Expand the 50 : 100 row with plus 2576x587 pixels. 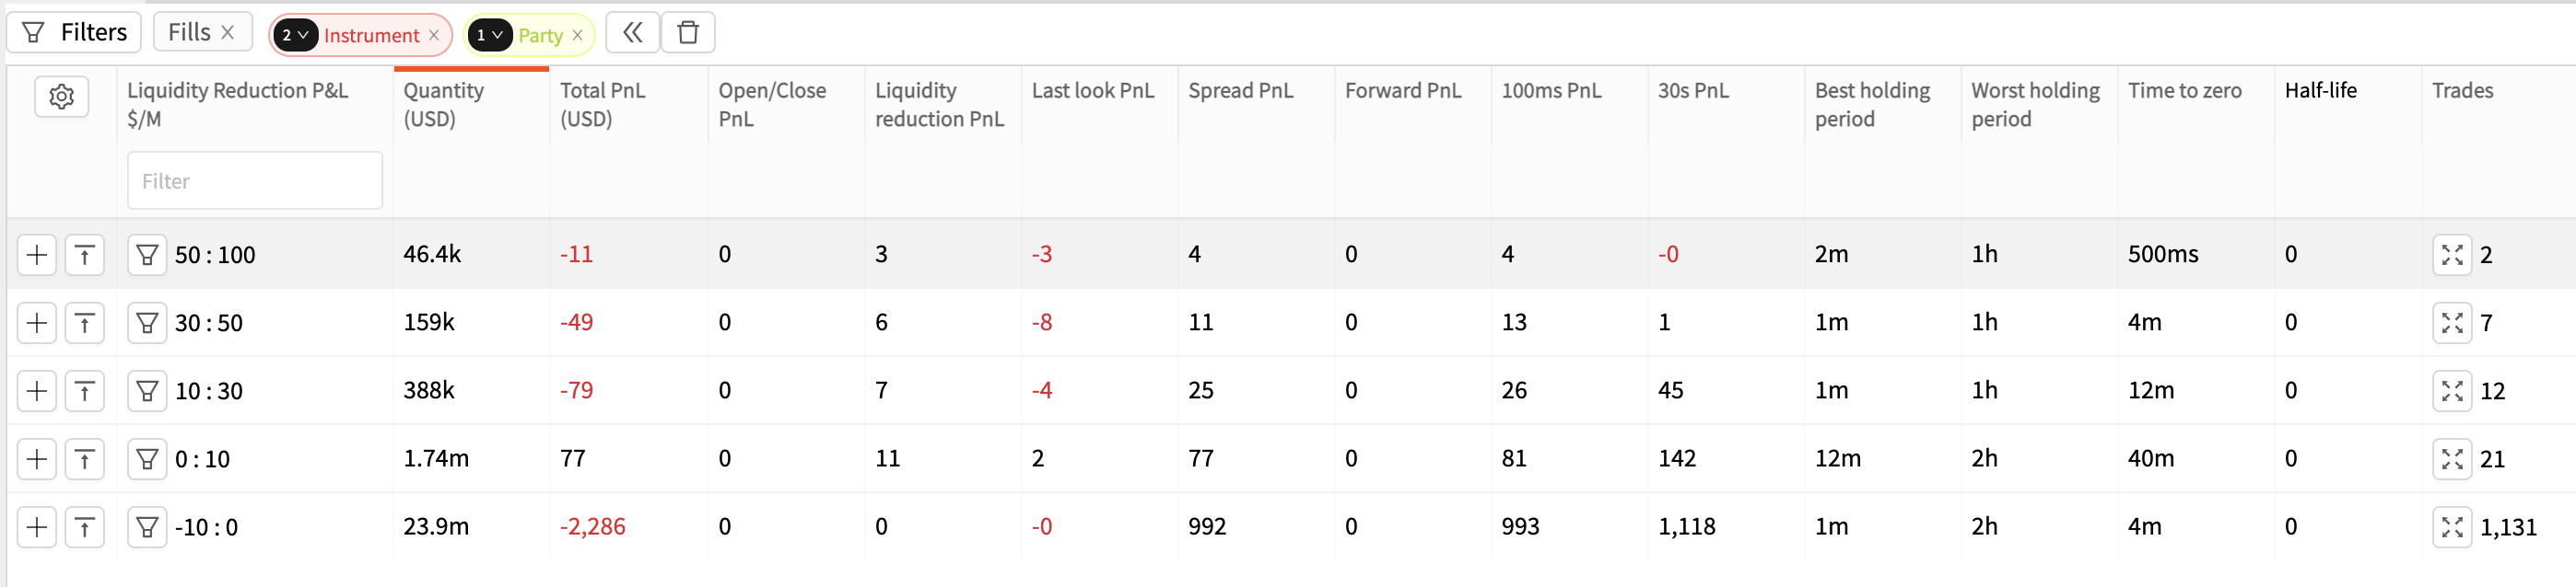tap(37, 255)
